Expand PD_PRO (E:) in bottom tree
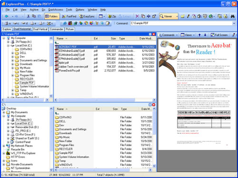This screenshot has height=178, width=238. [x=8, y=131]
